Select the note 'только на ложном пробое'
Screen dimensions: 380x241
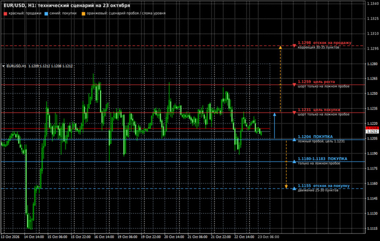pos(319,163)
